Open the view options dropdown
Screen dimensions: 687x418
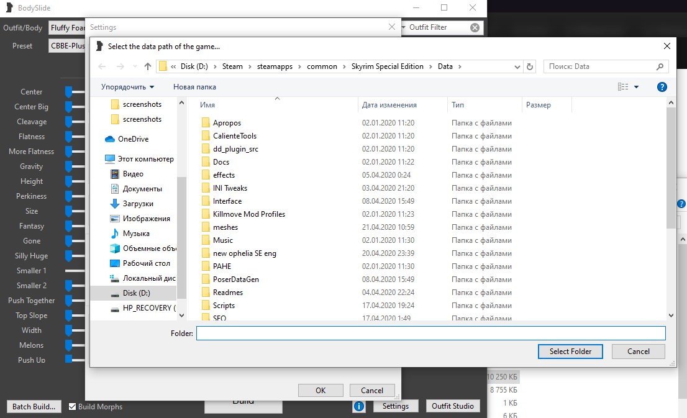(636, 88)
